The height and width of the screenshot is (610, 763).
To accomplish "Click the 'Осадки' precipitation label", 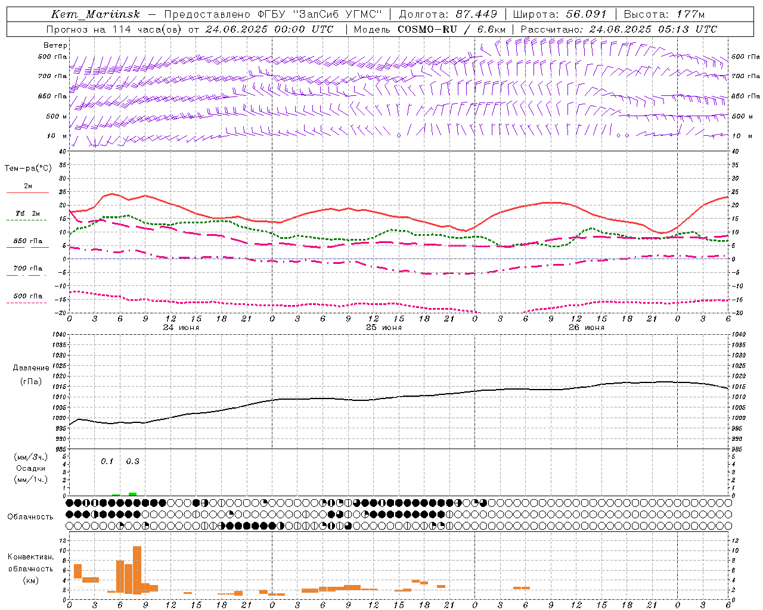I will [31, 468].
